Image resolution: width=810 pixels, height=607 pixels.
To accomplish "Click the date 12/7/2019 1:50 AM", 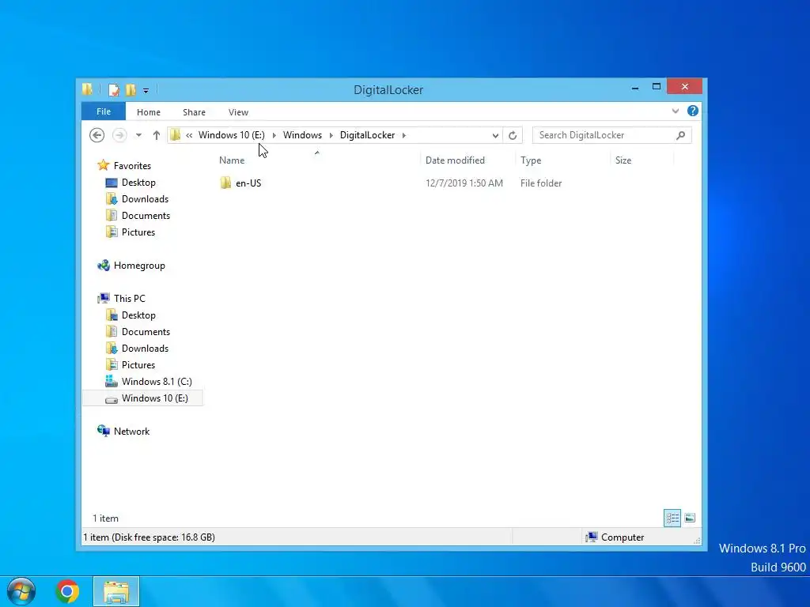I will pyautogui.click(x=464, y=183).
